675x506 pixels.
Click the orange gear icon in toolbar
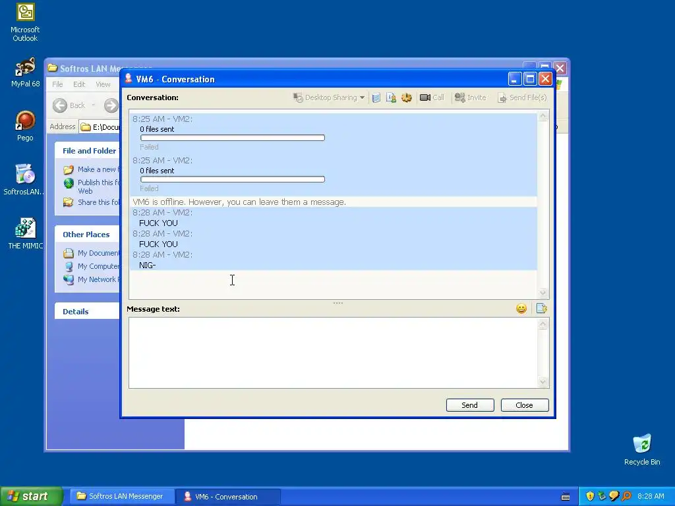[x=406, y=98]
